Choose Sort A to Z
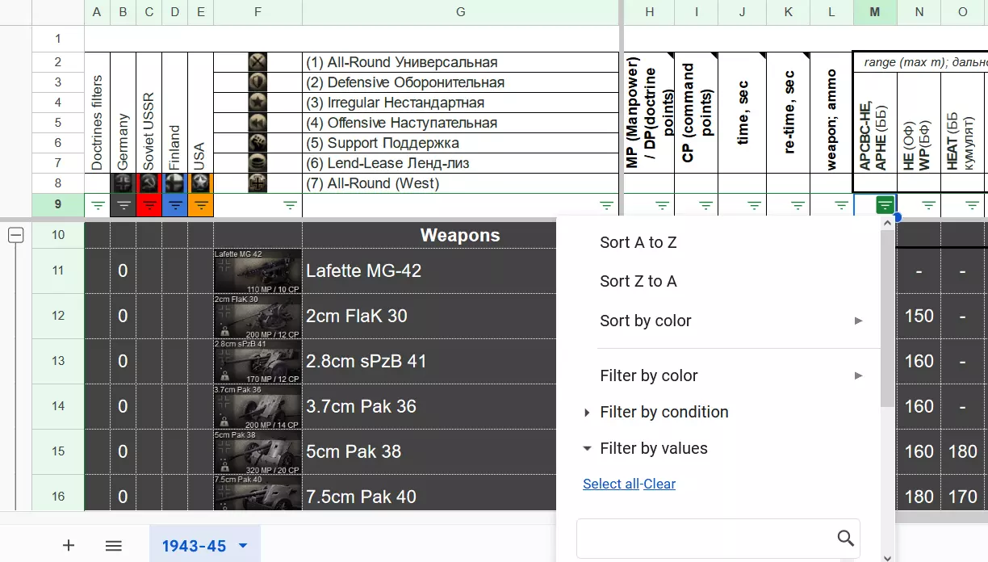This screenshot has height=562, width=988. (638, 242)
